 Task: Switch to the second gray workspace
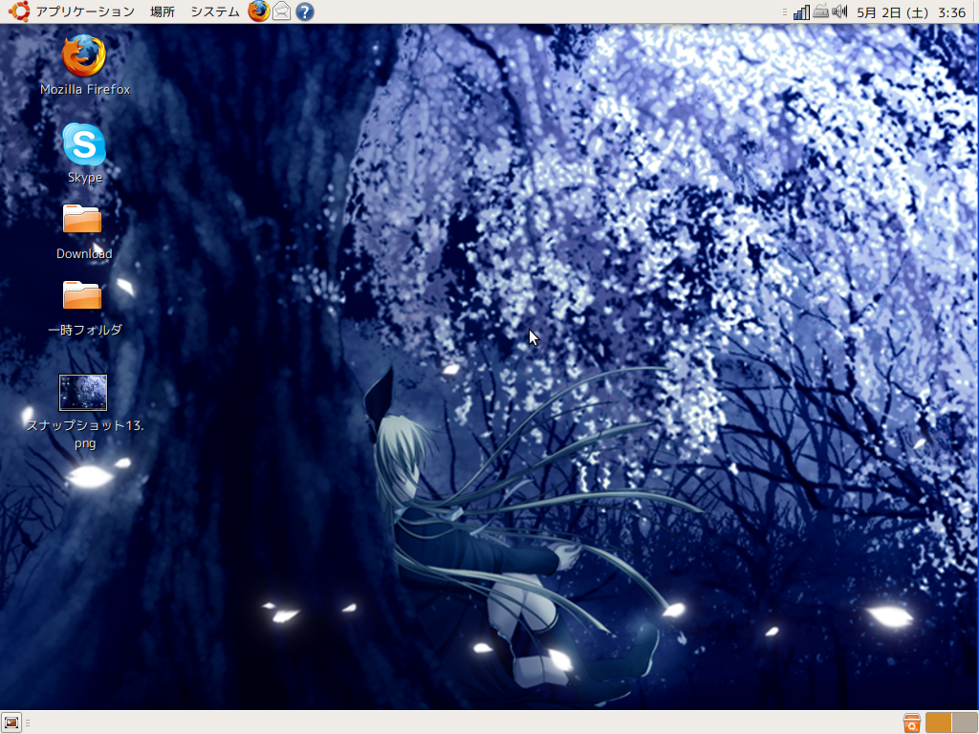point(965,723)
